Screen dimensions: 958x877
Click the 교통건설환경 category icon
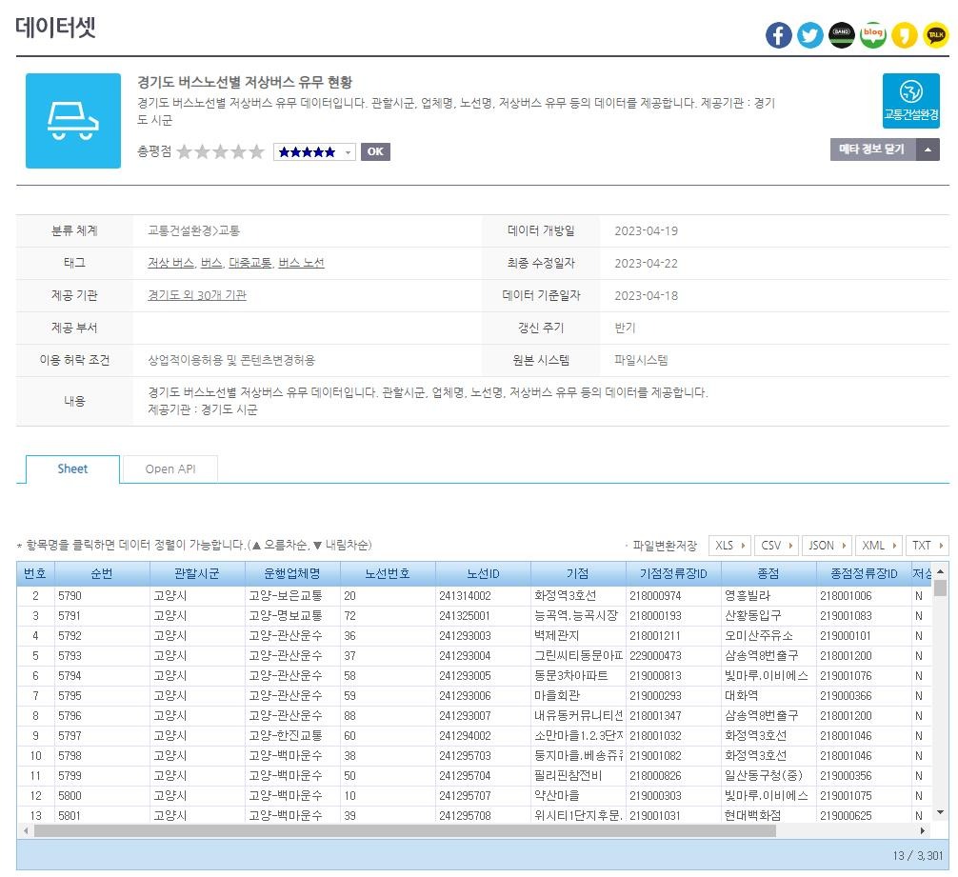click(910, 101)
